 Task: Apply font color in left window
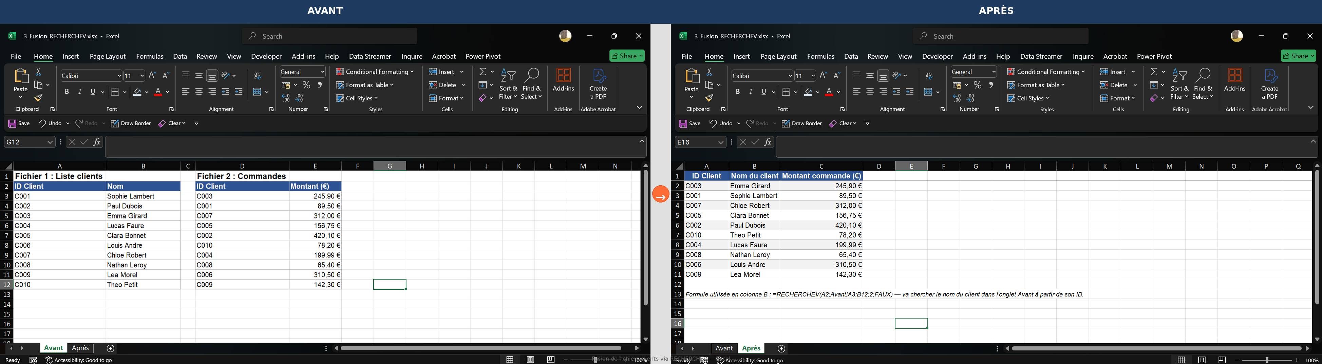(x=158, y=92)
